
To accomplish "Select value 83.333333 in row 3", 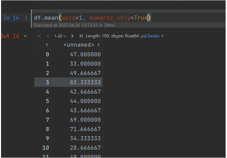I will 85,82.
